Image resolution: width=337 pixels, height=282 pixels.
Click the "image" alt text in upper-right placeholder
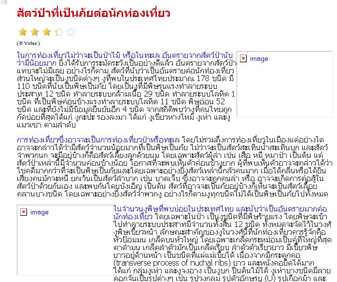pyautogui.click(x=259, y=58)
